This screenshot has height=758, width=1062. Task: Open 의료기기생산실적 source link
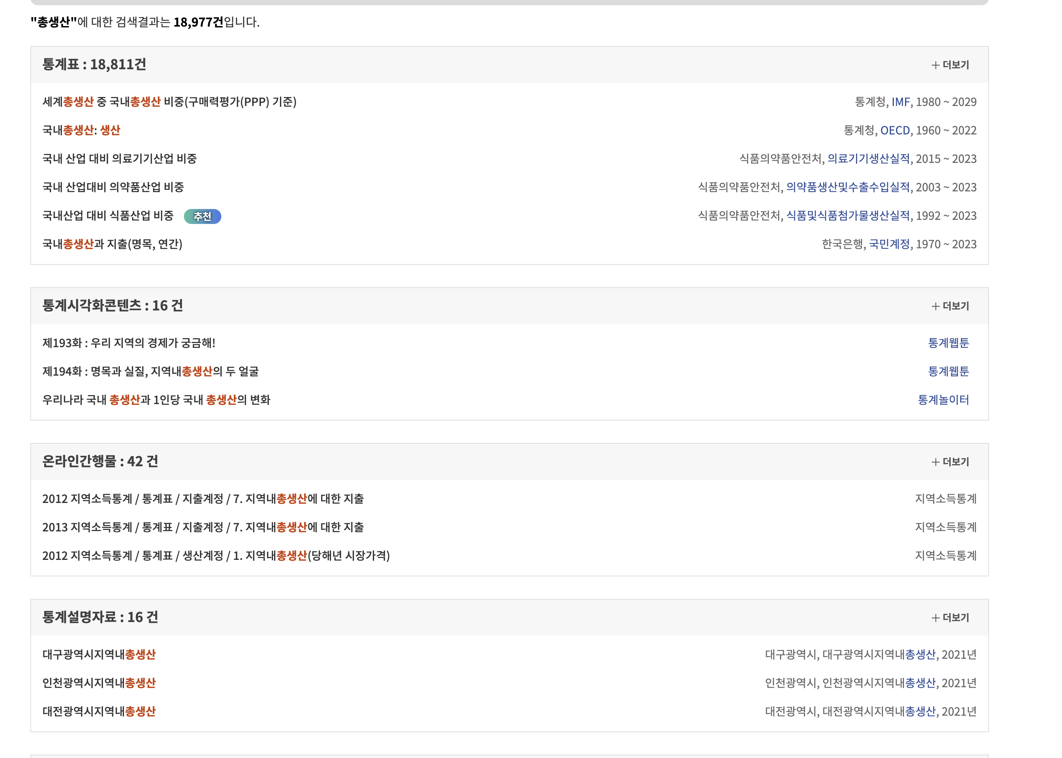[868, 159]
